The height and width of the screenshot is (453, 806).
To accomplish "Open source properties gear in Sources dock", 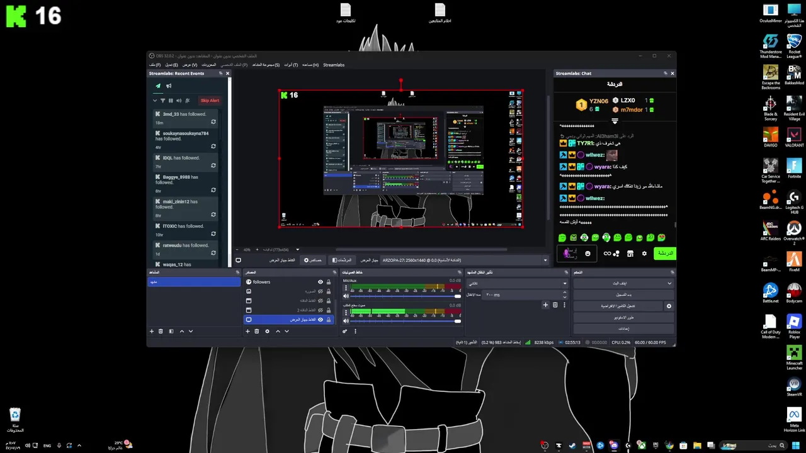I will [x=267, y=332].
